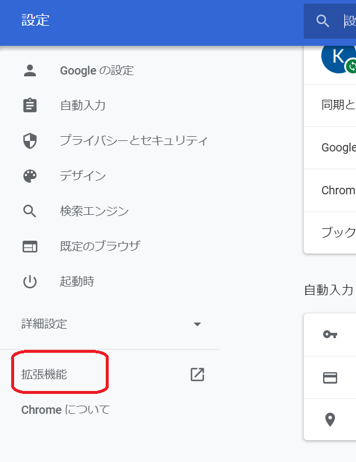Open the Google の設定 menu entry

tap(97, 70)
